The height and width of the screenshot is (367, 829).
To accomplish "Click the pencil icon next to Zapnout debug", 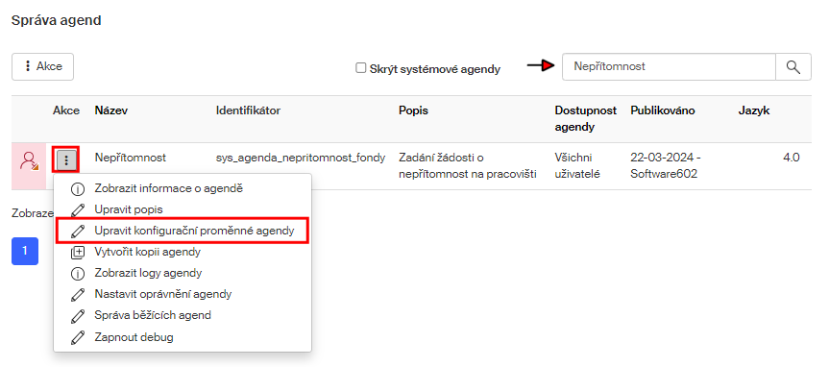I will click(78, 337).
